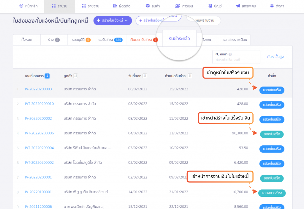Open document IVT-20220200002
Screen dimensions: 304x209
(39, 163)
